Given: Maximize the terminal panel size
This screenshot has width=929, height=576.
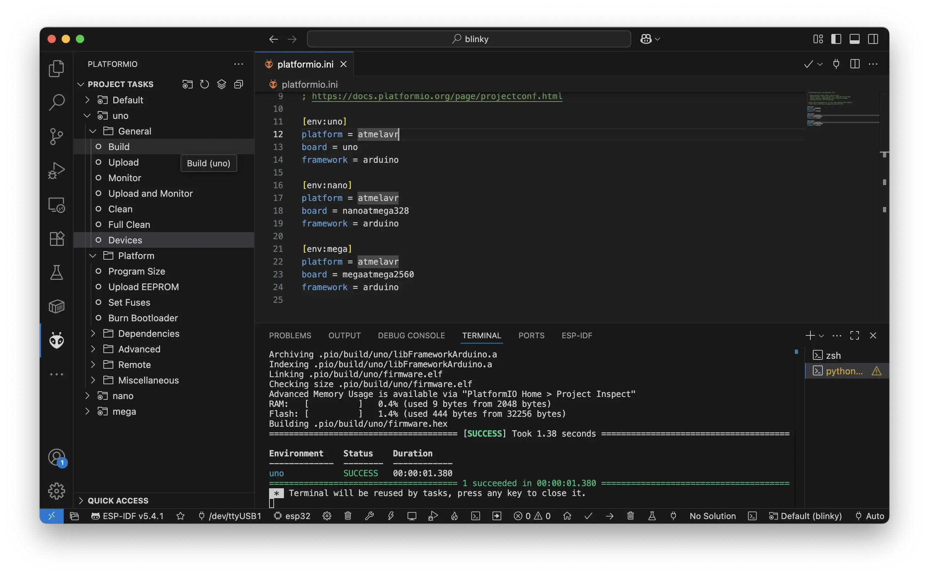Looking at the screenshot, I should coord(854,335).
